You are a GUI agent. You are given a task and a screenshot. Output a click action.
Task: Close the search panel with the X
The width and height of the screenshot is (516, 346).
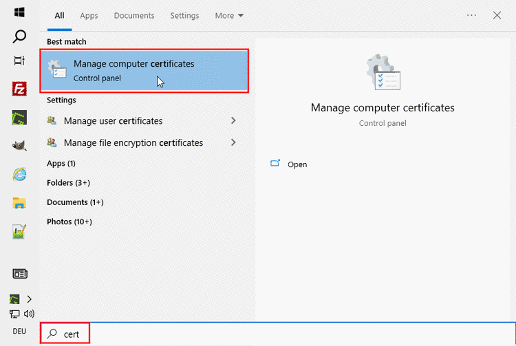click(x=497, y=15)
